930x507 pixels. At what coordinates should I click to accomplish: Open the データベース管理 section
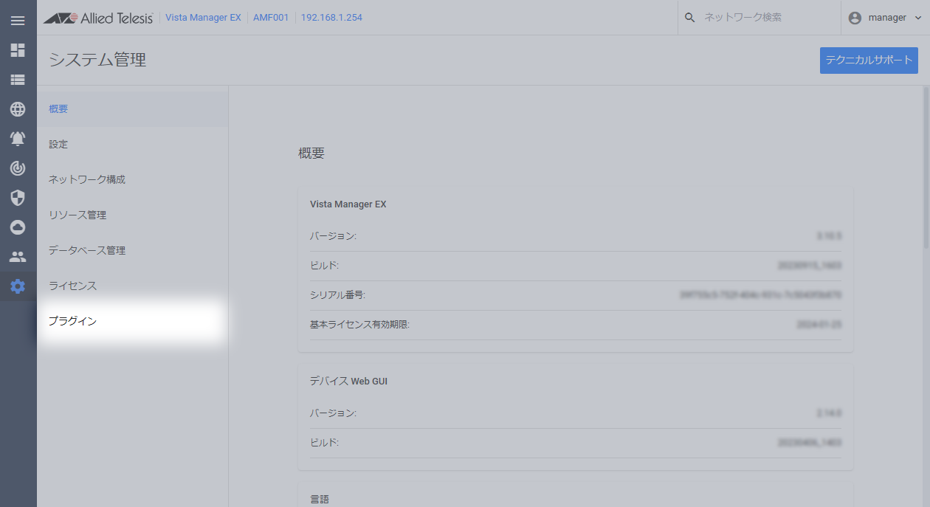tap(133, 250)
